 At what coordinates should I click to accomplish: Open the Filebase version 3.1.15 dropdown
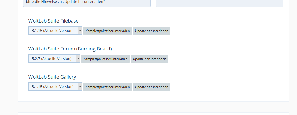coord(53,31)
